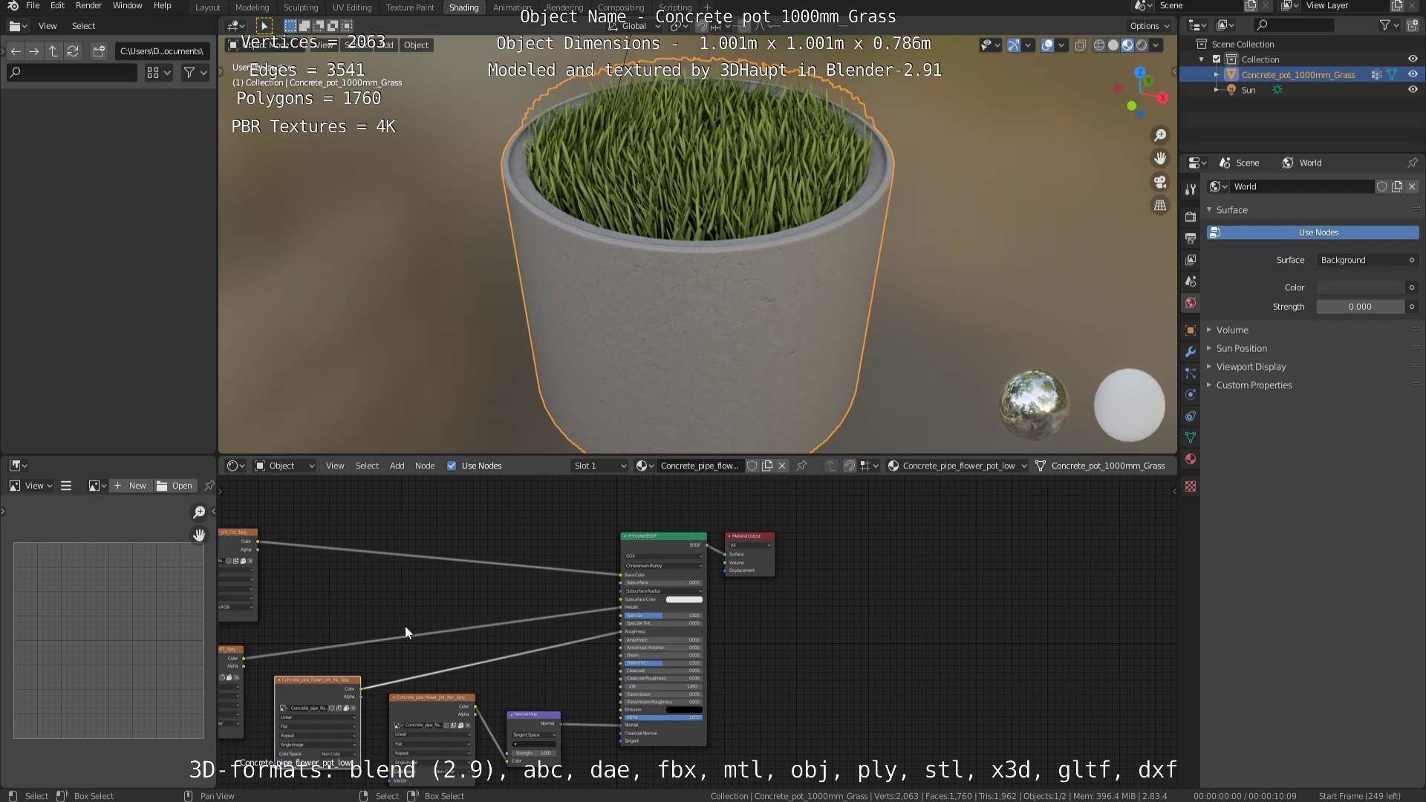Image resolution: width=1426 pixels, height=802 pixels.
Task: Switch to the UV Editing workspace tab
Action: (x=352, y=7)
